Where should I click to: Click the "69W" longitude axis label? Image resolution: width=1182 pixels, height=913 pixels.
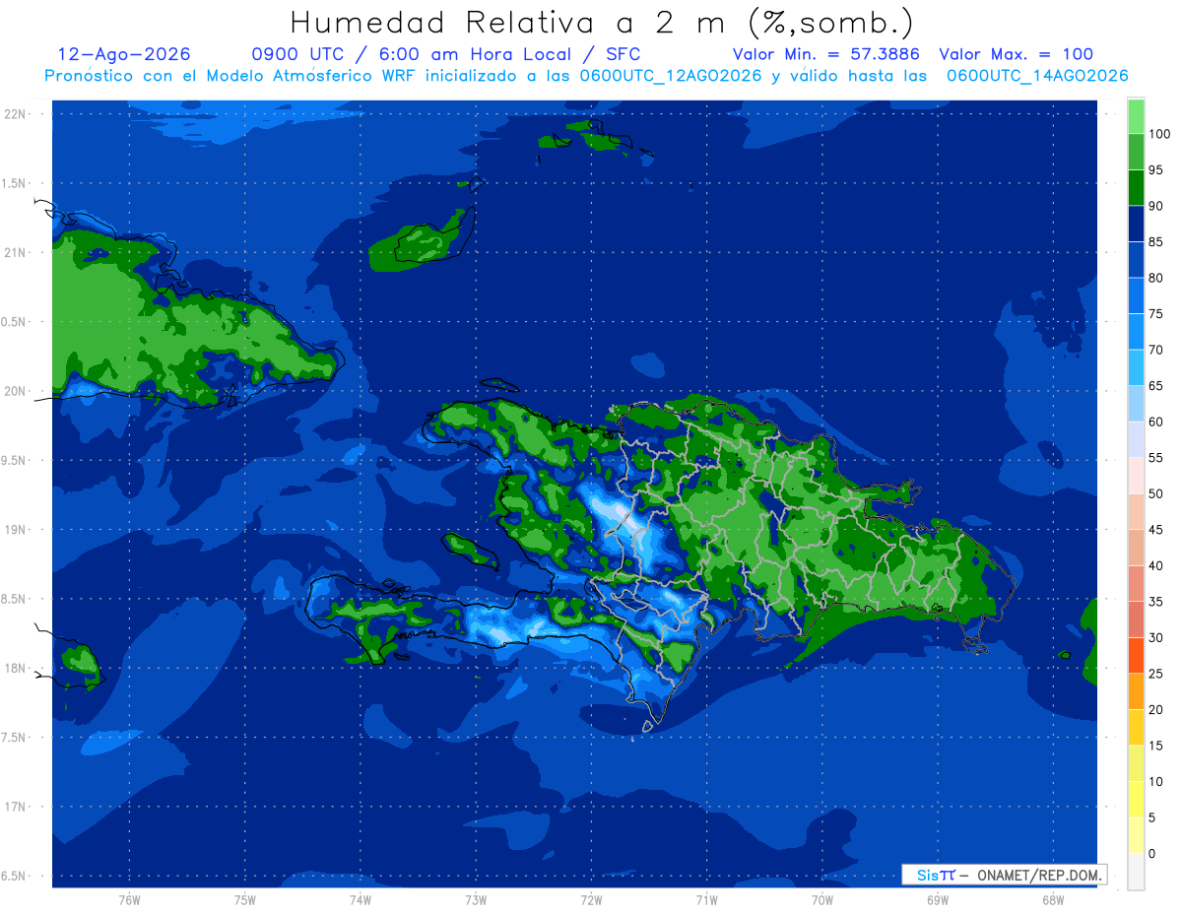[938, 899]
